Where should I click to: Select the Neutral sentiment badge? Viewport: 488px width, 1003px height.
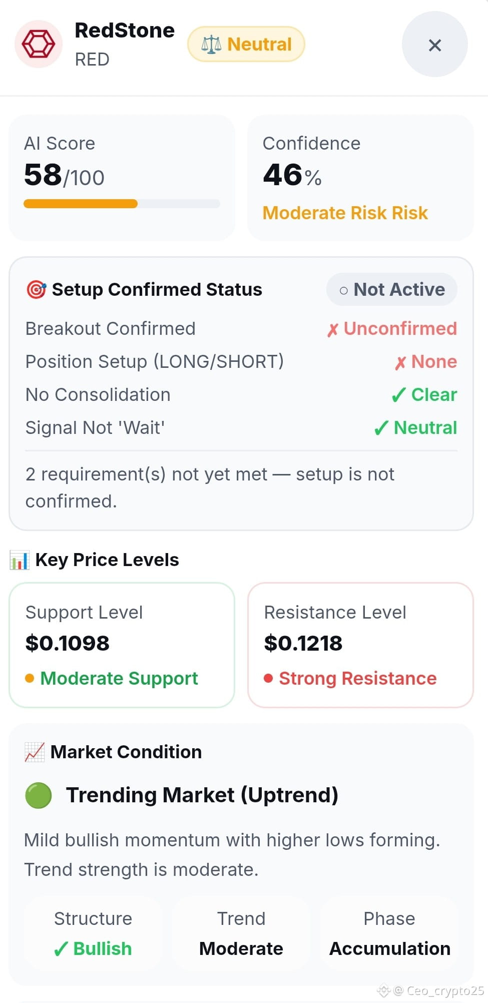coord(246,44)
